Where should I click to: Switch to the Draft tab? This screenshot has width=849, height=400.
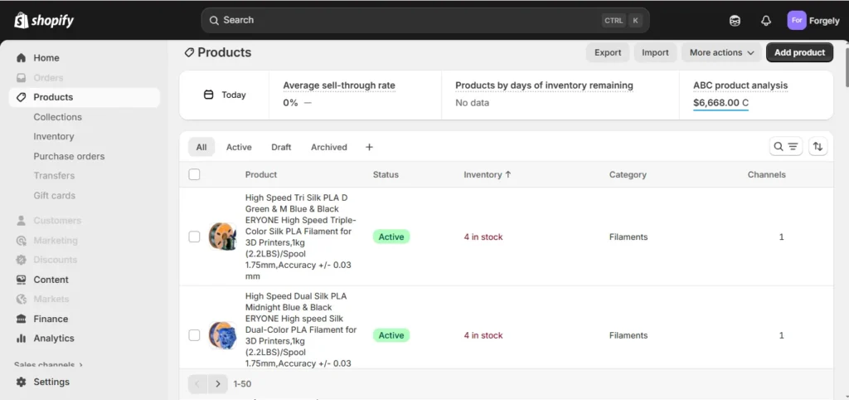(281, 147)
